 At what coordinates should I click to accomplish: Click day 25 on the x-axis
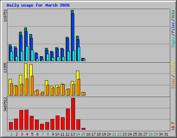(135, 134)
